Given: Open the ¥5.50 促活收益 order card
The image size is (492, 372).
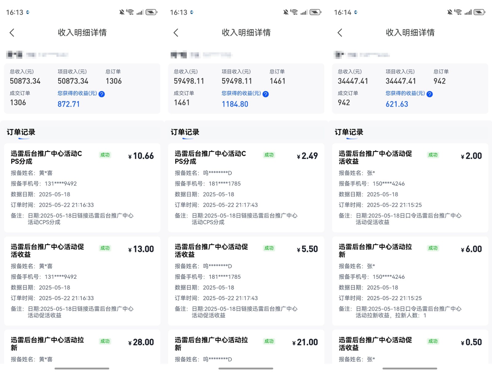Looking at the screenshot, I should point(246,281).
